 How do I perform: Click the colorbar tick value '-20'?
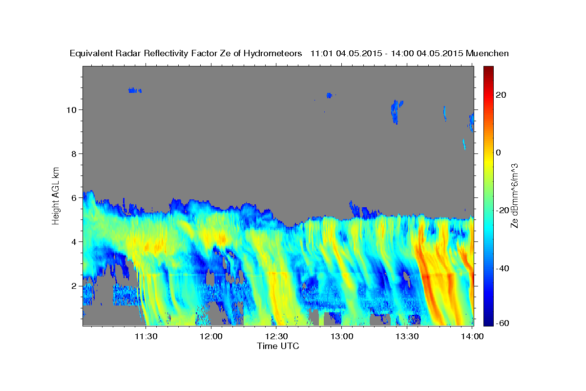coord(502,210)
